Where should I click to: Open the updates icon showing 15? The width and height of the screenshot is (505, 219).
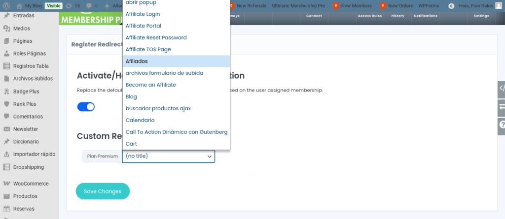[69, 6]
